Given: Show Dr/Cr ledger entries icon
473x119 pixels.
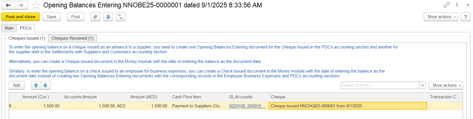Looking at the screenshot, I should [121, 17].
